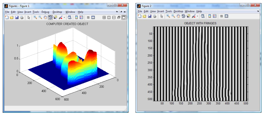Toggle maximized single-figure layout in Figures window

click(124, 18)
